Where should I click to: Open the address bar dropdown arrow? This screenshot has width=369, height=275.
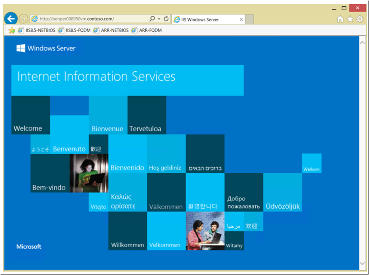pyautogui.click(x=159, y=19)
